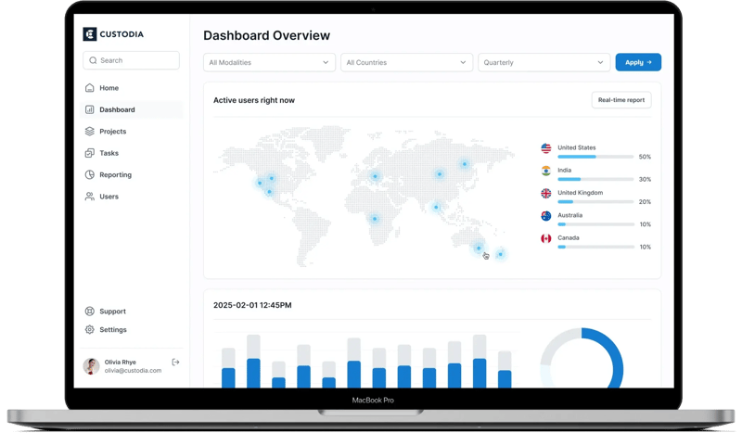
Task: Click into the Search input field
Action: (x=131, y=60)
